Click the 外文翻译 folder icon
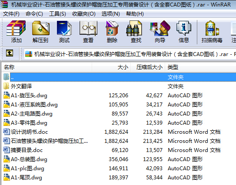Screen dimensions: 236x185 coord(7,86)
